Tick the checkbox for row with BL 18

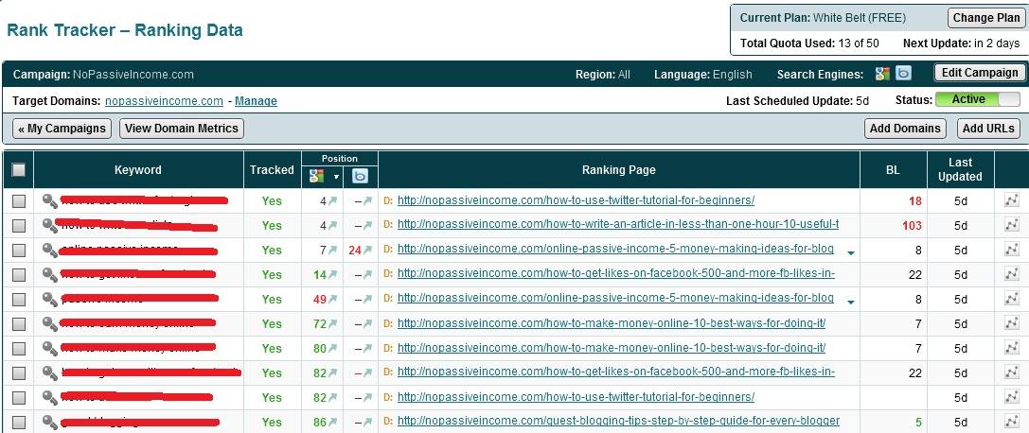pyautogui.click(x=19, y=201)
